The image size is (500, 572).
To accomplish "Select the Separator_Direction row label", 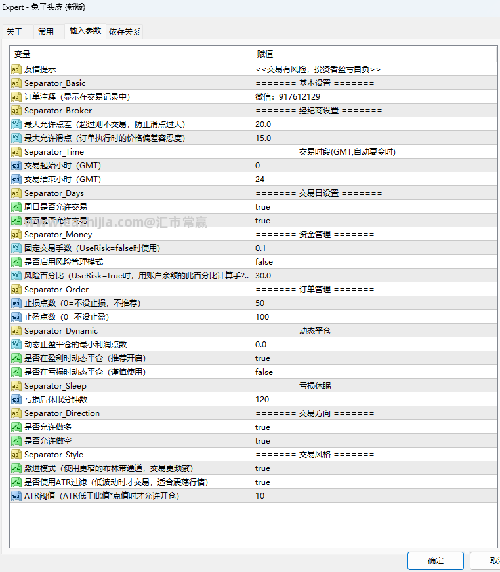I will coord(62,413).
